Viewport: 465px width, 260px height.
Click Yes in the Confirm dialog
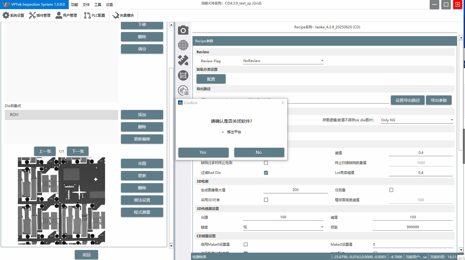tap(203, 152)
